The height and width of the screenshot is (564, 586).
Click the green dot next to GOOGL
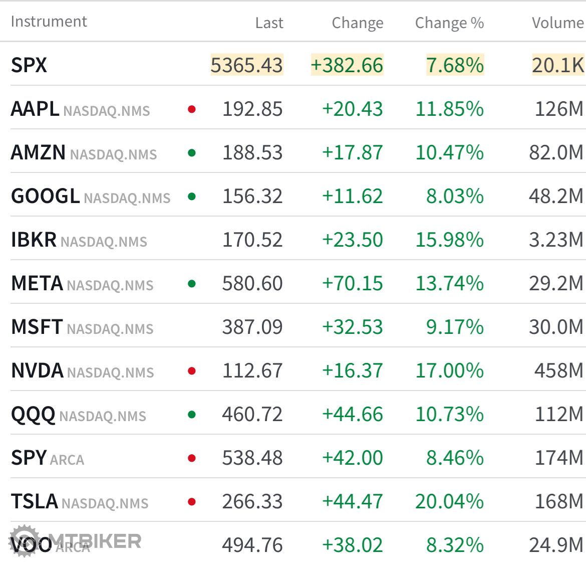point(191,197)
